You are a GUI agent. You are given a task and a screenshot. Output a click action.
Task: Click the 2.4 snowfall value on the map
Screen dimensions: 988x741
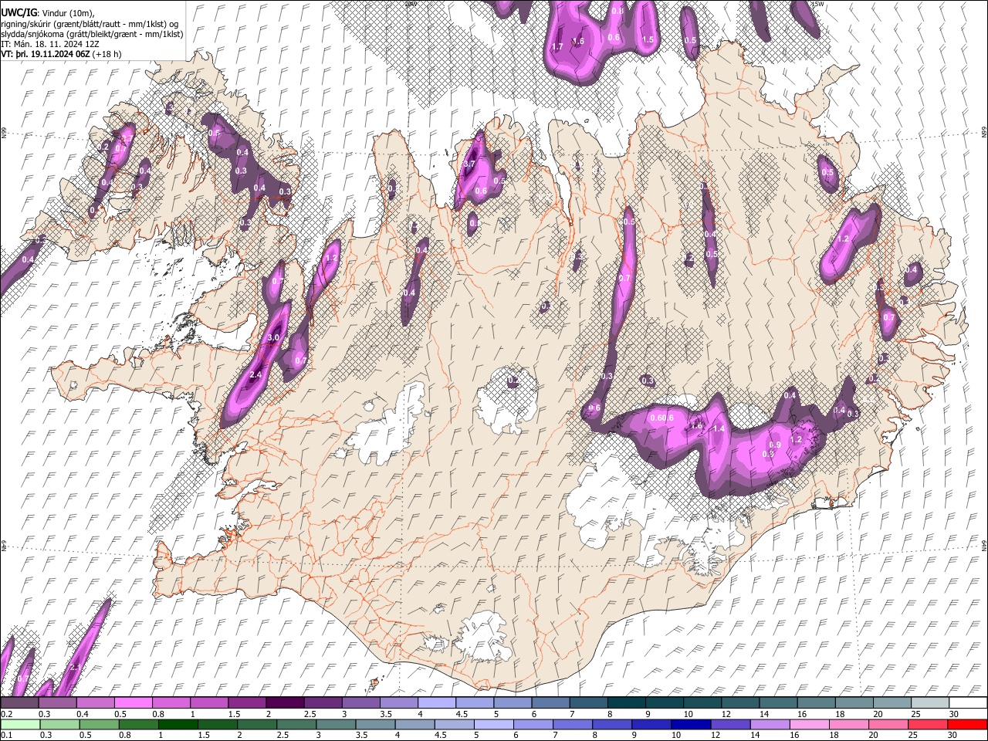(256, 374)
